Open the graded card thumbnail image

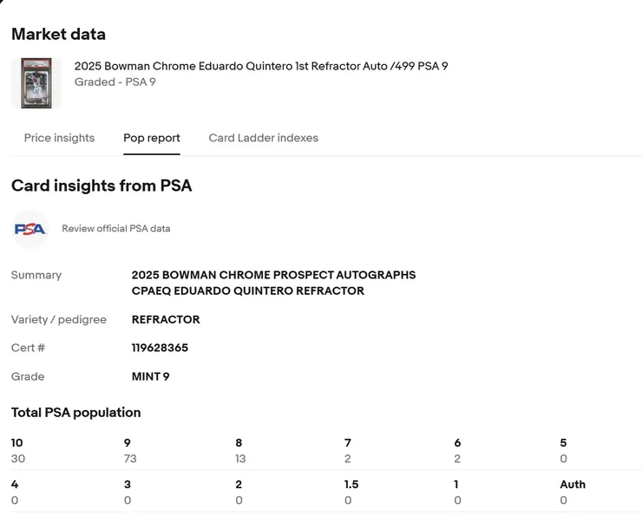(36, 82)
